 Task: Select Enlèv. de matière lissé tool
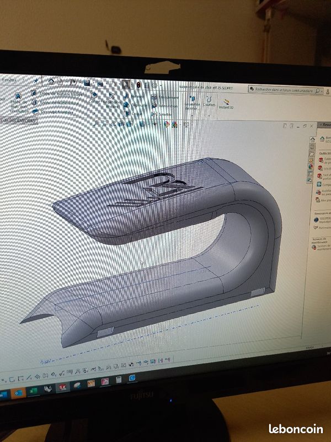pos(56,103)
